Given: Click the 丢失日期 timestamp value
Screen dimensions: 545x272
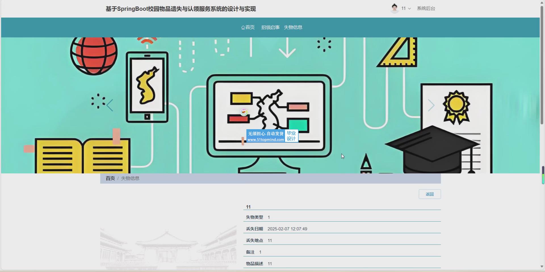Looking at the screenshot, I should (x=287, y=229).
